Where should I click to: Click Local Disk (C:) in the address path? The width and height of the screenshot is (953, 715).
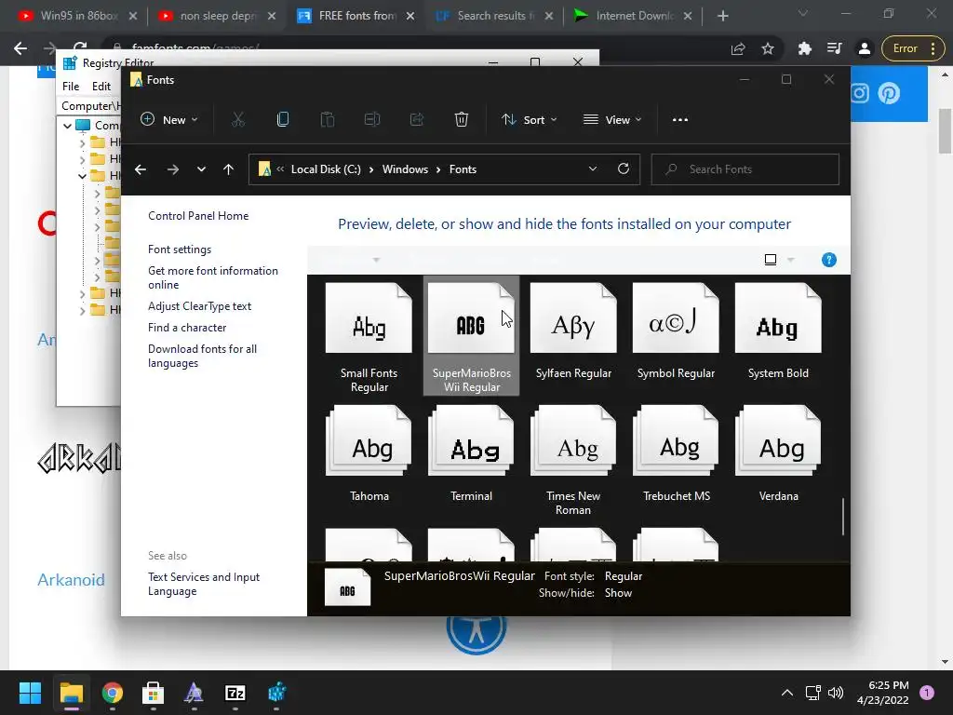(326, 169)
